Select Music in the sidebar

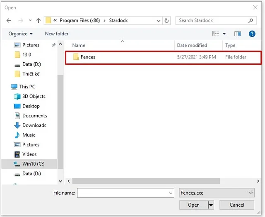click(x=25, y=135)
